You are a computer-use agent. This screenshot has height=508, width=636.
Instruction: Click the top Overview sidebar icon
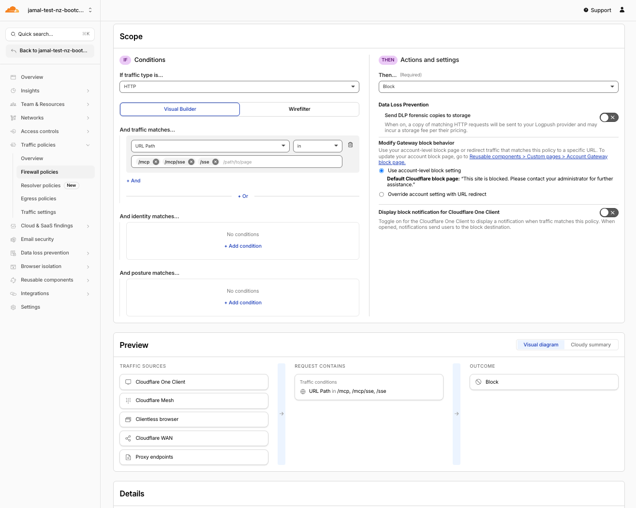tap(13, 77)
